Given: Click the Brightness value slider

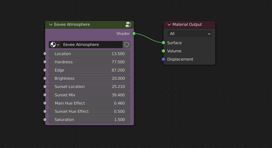Looking at the screenshot, I should pyautogui.click(x=89, y=78).
